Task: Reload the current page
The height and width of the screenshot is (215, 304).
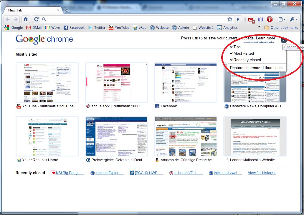Action: coord(36,19)
